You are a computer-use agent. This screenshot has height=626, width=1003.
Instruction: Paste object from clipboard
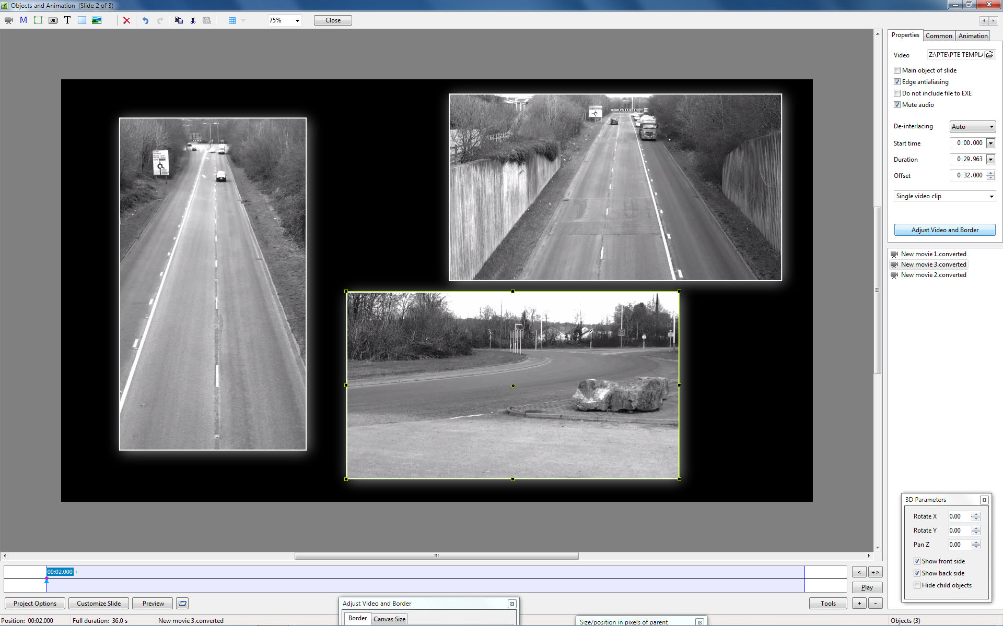pos(207,20)
